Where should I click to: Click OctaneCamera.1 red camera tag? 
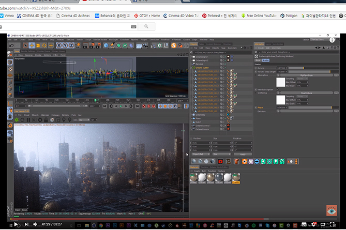click(x=229, y=126)
